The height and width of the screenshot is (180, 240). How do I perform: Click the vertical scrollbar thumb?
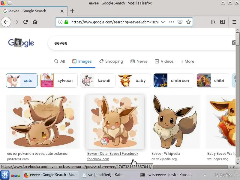click(238, 39)
